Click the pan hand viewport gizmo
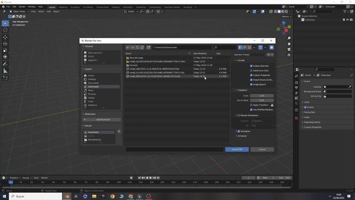The height and width of the screenshot is (200, 355). (289, 44)
